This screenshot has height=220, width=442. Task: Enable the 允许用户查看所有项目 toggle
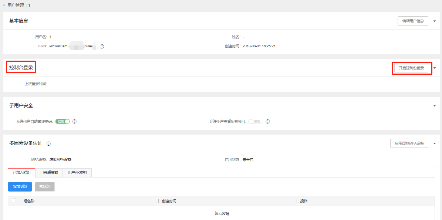pyautogui.click(x=255, y=122)
